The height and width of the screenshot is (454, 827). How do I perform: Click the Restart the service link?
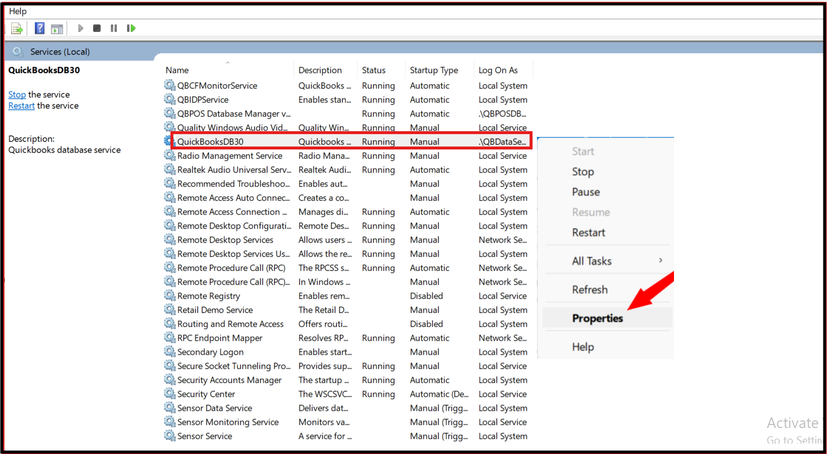(21, 106)
